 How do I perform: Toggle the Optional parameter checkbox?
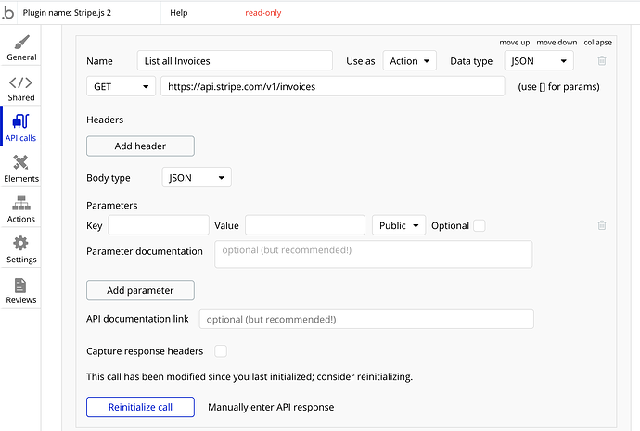point(480,225)
